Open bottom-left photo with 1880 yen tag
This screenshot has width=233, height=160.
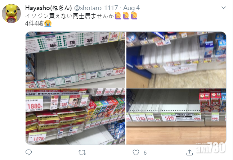(75, 116)
